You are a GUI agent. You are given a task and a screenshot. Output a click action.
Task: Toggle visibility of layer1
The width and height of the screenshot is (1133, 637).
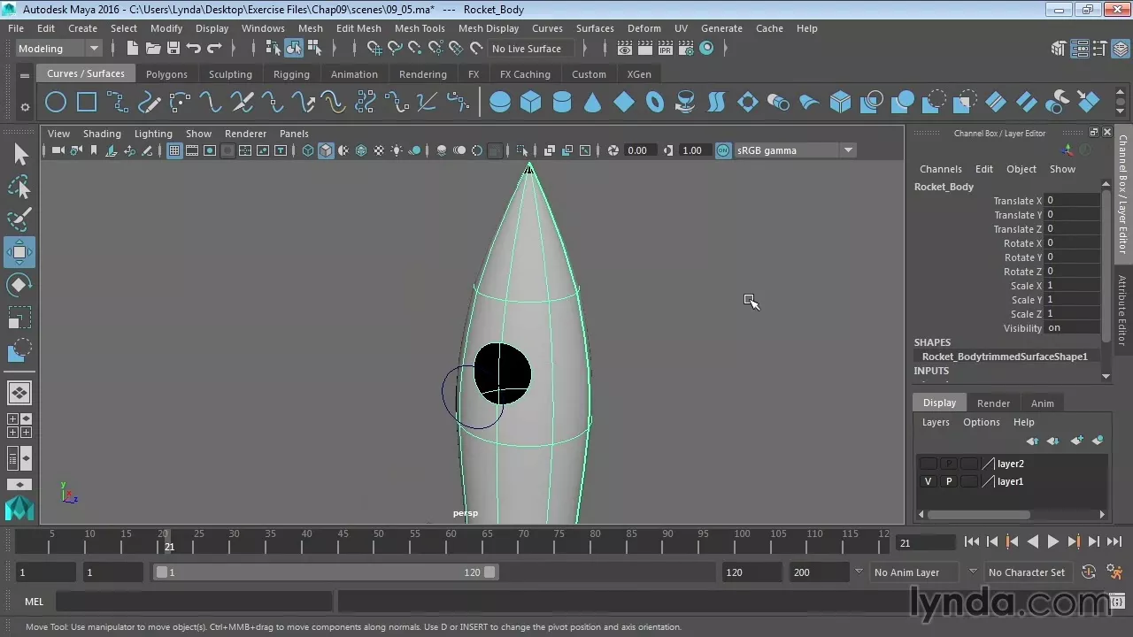pyautogui.click(x=928, y=481)
